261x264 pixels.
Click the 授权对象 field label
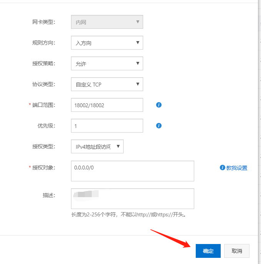pos(43,168)
